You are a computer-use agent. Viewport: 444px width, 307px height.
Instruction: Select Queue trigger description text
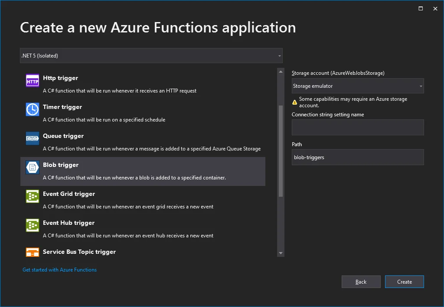[152, 149]
